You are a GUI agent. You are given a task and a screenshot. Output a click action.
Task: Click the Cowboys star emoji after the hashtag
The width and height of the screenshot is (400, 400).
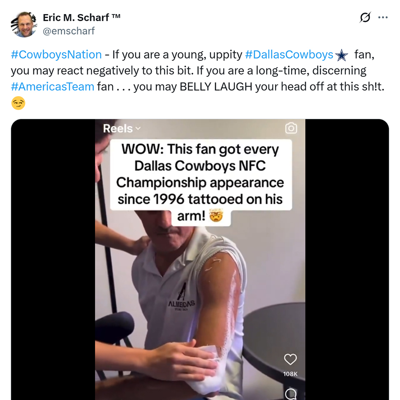[341, 55]
